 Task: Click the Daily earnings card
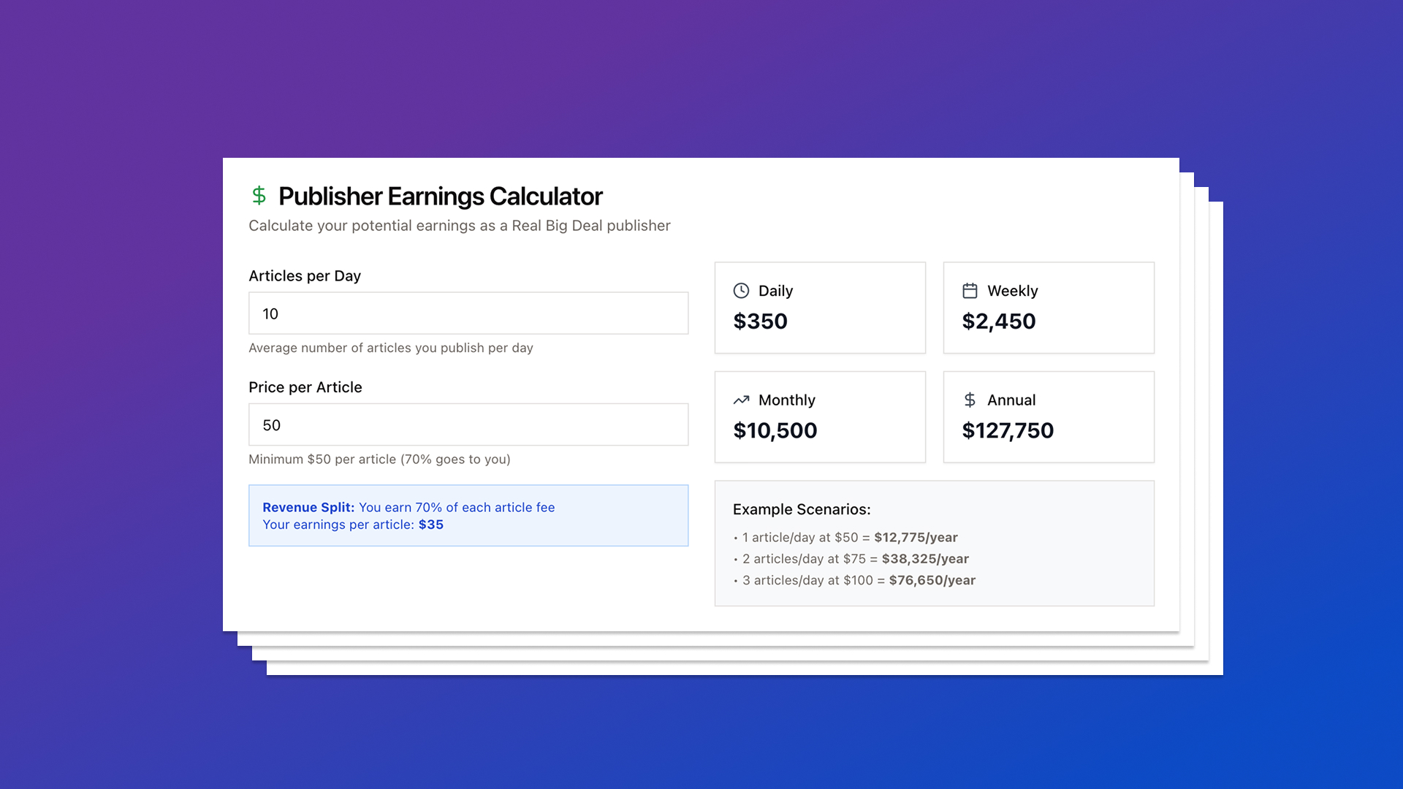(x=819, y=307)
